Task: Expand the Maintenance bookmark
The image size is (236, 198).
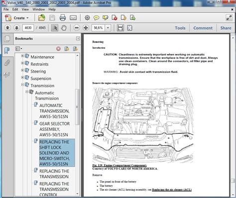Action: 22,56
